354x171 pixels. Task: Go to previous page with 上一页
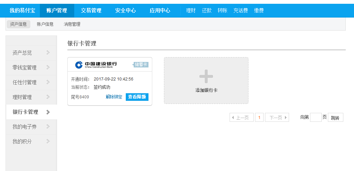[x=242, y=117]
